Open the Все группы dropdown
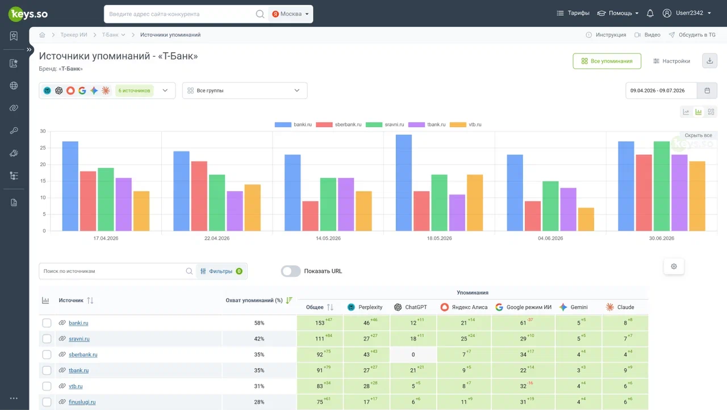Viewport: 727px width, 410px height. coord(245,91)
